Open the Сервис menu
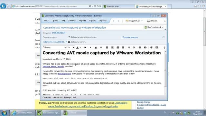 click(x=92, y=21)
